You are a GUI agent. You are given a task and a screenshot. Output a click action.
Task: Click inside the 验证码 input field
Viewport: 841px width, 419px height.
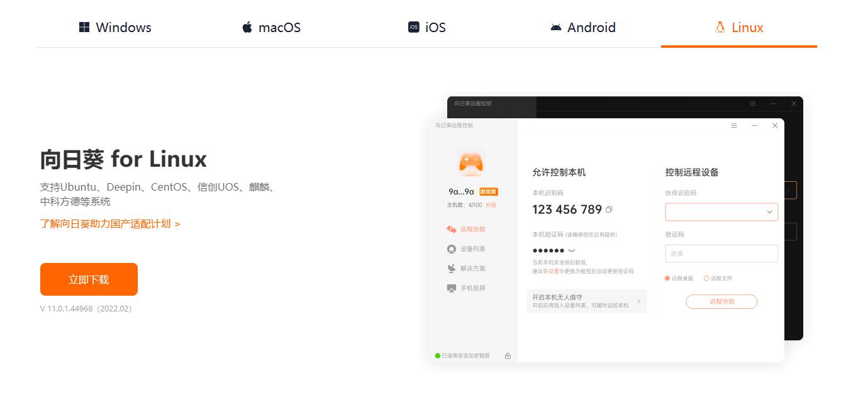pyautogui.click(x=721, y=253)
